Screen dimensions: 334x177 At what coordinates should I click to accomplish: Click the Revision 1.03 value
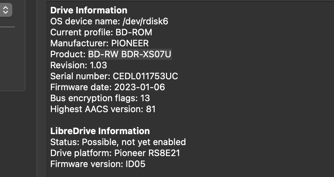[98, 65]
